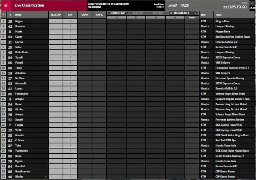Select rider Toba row
The height and width of the screenshot is (180, 256).
[x=128, y=146]
